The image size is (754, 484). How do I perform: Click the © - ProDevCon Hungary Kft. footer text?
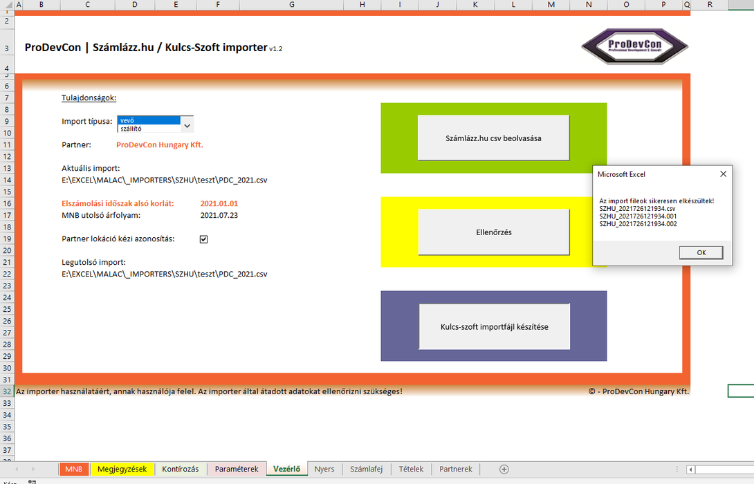coord(638,391)
